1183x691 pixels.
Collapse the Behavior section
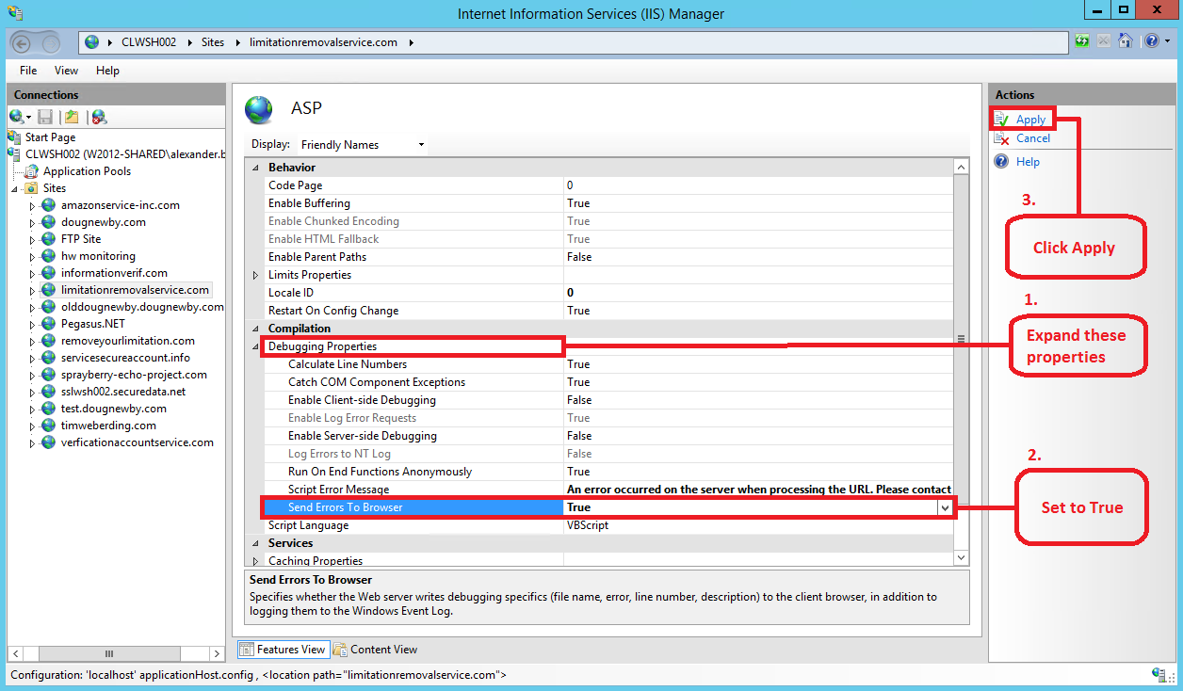[x=254, y=168]
